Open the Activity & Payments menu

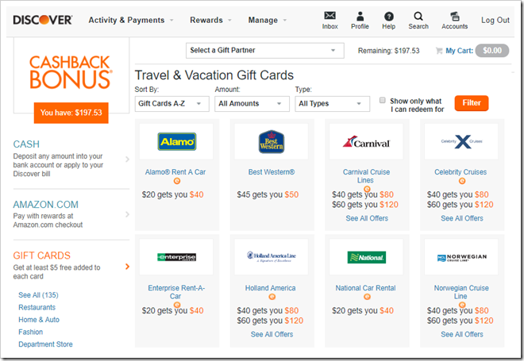pyautogui.click(x=131, y=20)
